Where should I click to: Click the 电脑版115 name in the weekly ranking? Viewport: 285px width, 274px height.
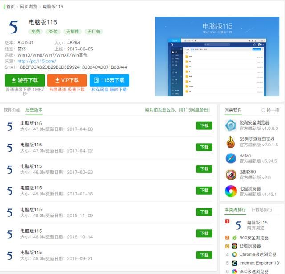257,223
